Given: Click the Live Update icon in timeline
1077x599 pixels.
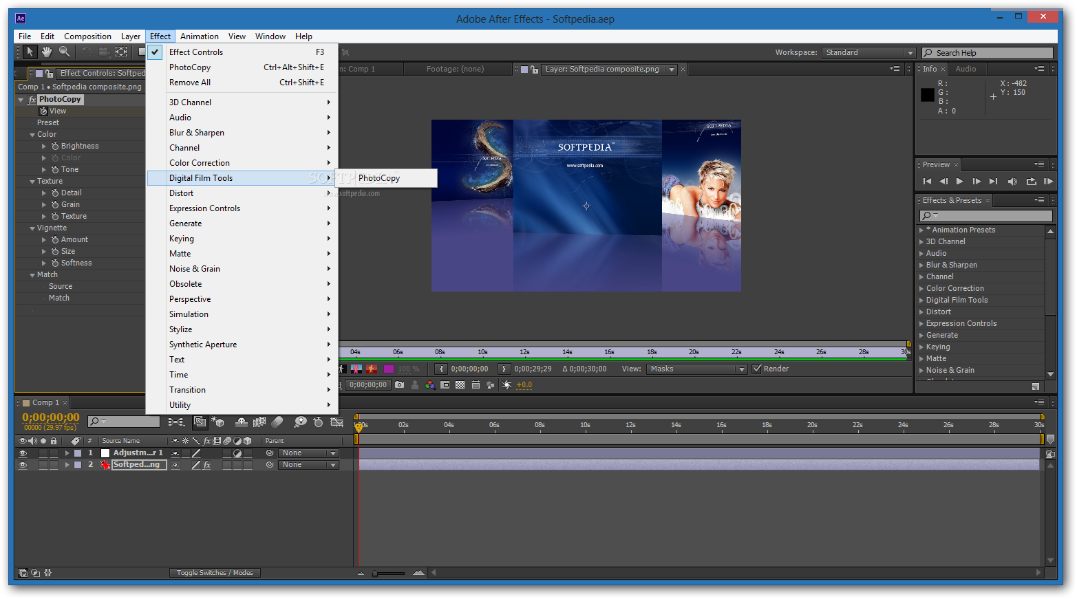Looking at the screenshot, I should tap(200, 422).
